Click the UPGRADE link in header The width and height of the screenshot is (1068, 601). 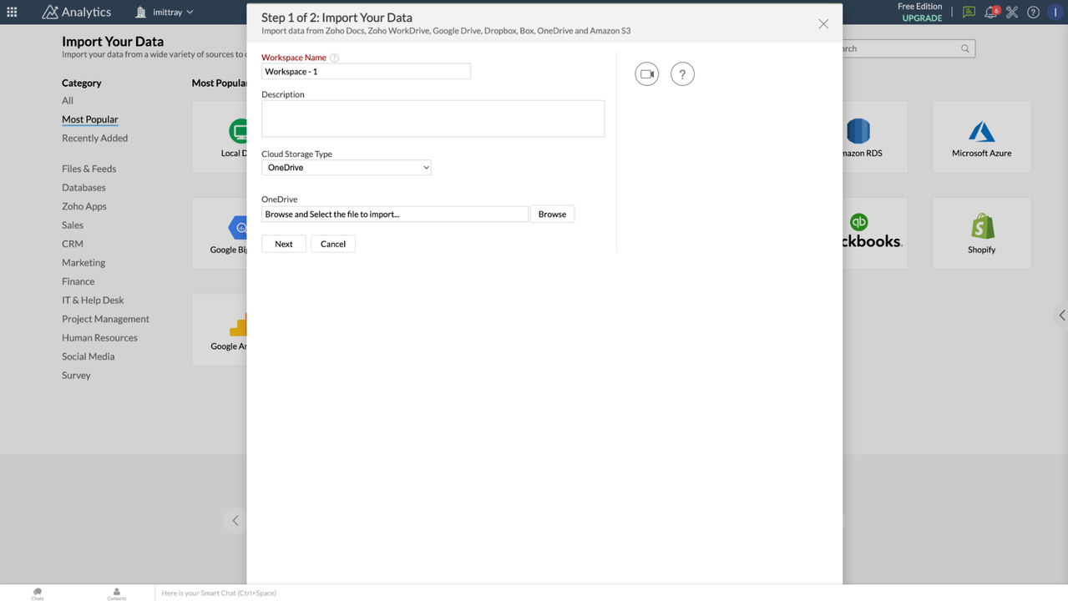922,18
